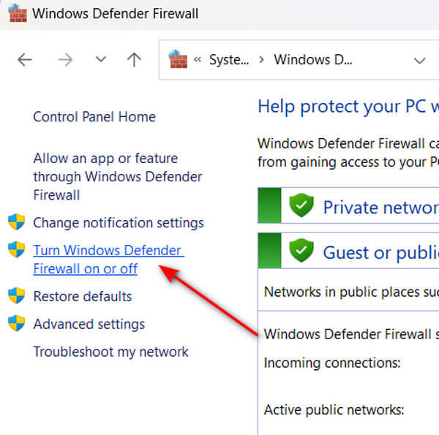Click 'Help protect your PC' heading

click(348, 107)
